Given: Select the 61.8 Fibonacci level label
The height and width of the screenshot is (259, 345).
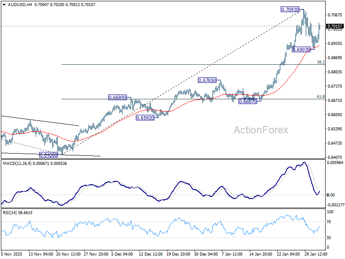Looking at the screenshot, I should coord(320,96).
